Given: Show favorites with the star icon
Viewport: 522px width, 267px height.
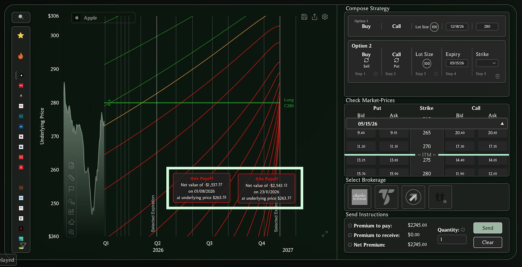Looking at the screenshot, I should click(x=21, y=35).
